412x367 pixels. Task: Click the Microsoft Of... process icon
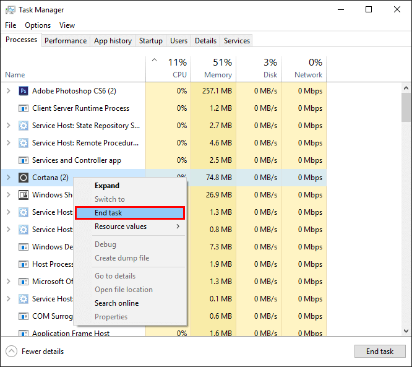tap(24, 282)
